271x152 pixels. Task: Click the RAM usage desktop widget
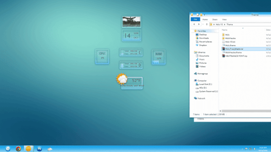(x=158, y=57)
